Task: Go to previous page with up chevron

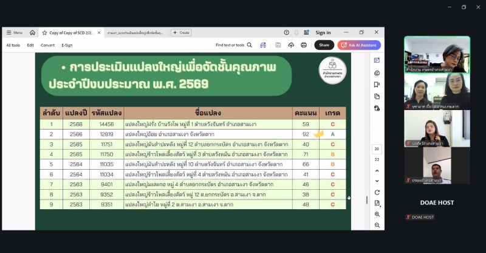Action: (377, 170)
